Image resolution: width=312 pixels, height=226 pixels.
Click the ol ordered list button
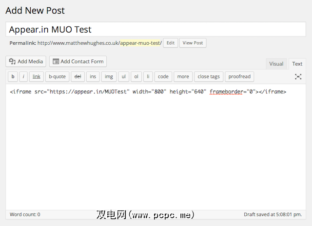(x=136, y=77)
